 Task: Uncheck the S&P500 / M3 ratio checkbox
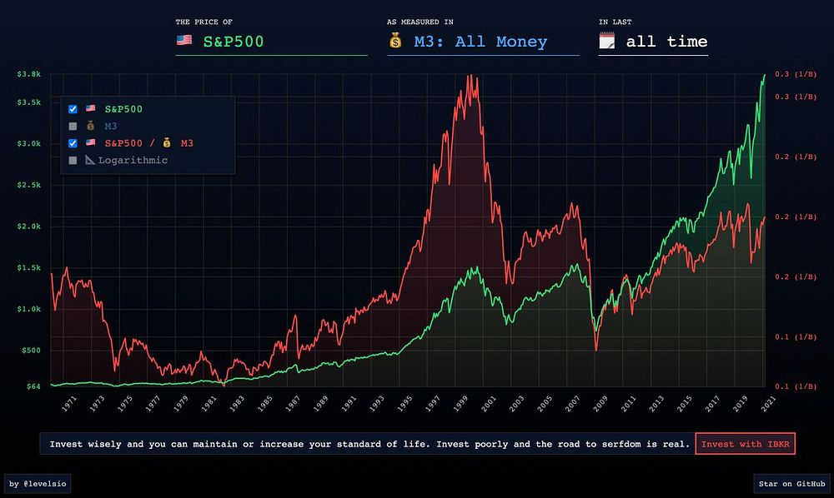tap(73, 143)
